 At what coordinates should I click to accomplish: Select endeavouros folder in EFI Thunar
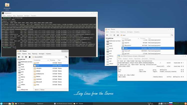[x=51, y=74]
